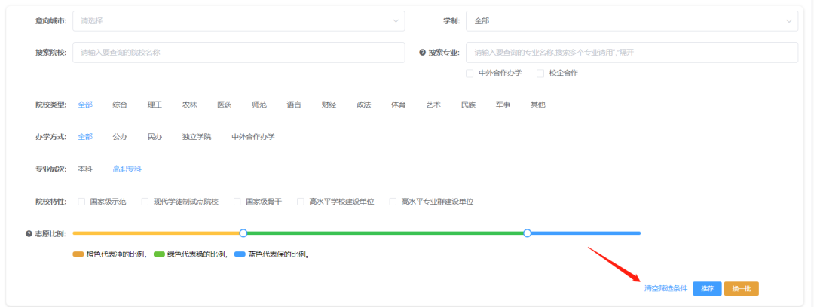Click the 意向城市 dropdown chevron arrow

point(396,21)
